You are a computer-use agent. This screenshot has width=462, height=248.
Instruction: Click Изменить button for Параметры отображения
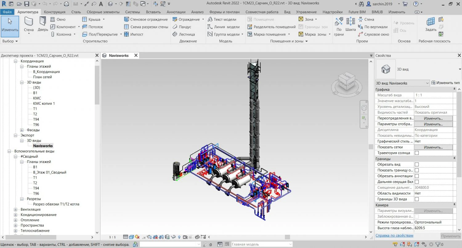click(x=433, y=124)
